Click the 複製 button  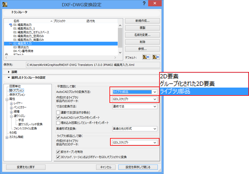142,28
